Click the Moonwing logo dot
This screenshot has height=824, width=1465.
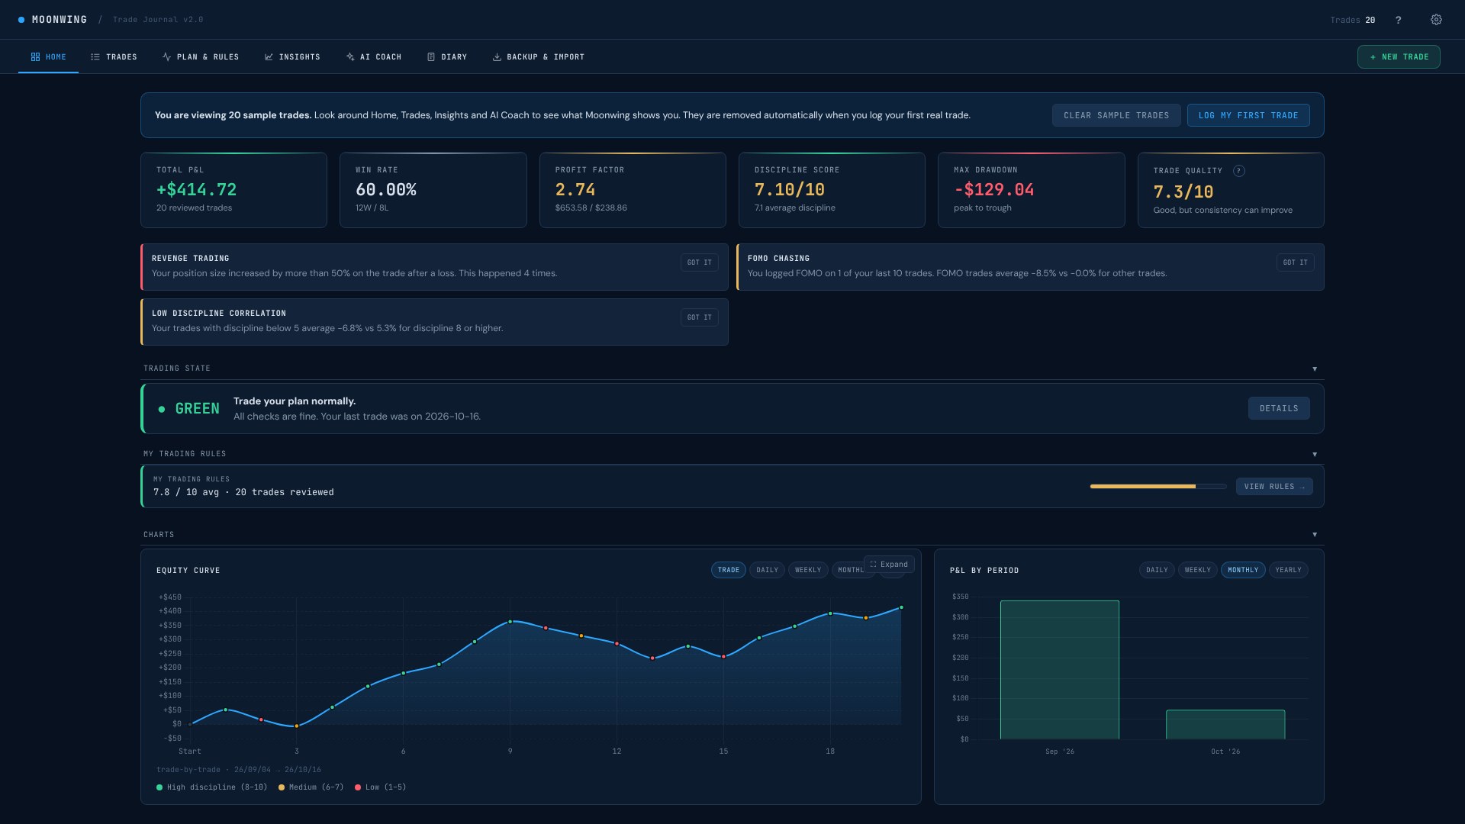point(21,20)
